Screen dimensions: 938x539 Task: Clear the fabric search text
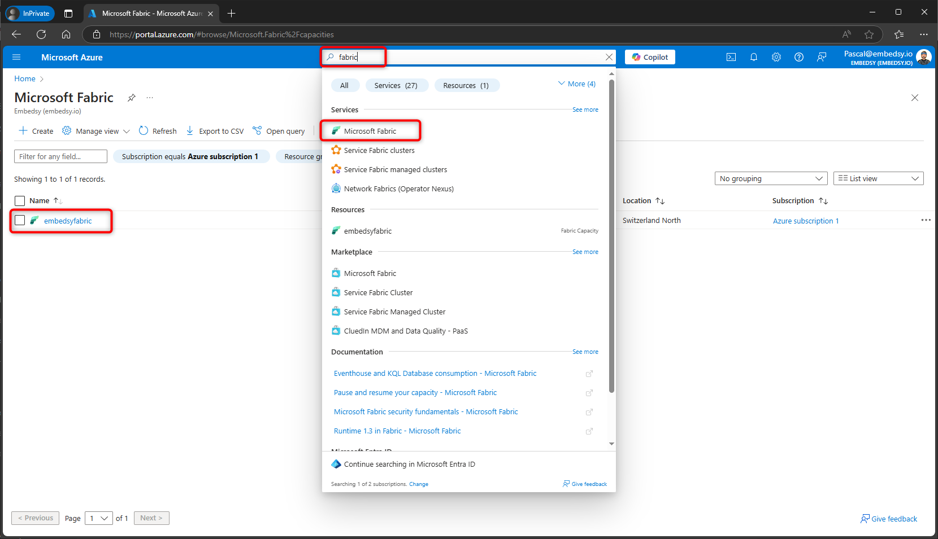tap(609, 57)
